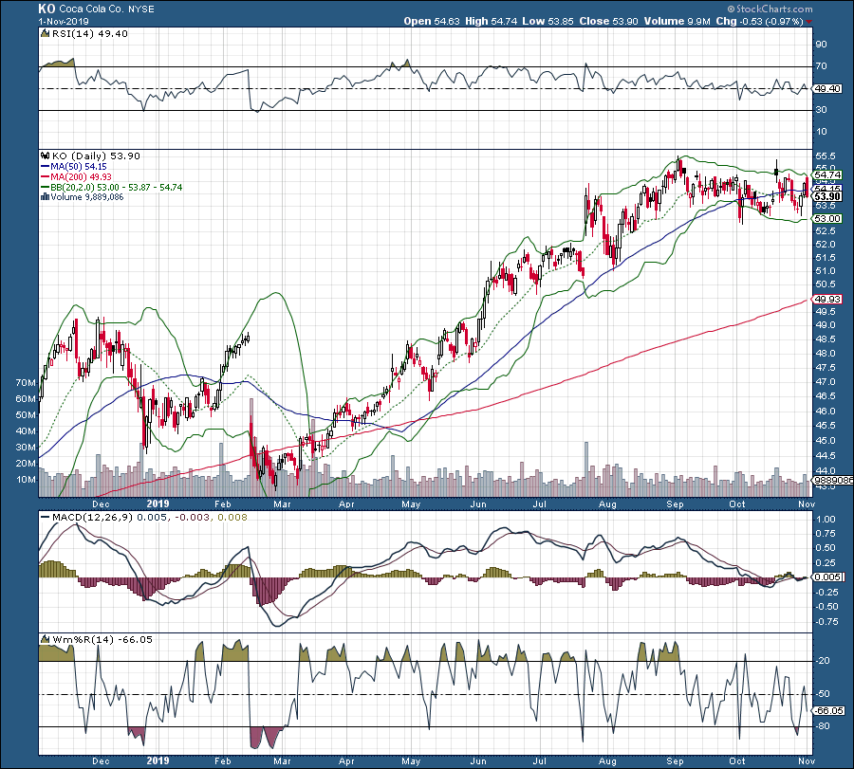
Task: Click the red down arrow after Chg
Action: click(808, 22)
